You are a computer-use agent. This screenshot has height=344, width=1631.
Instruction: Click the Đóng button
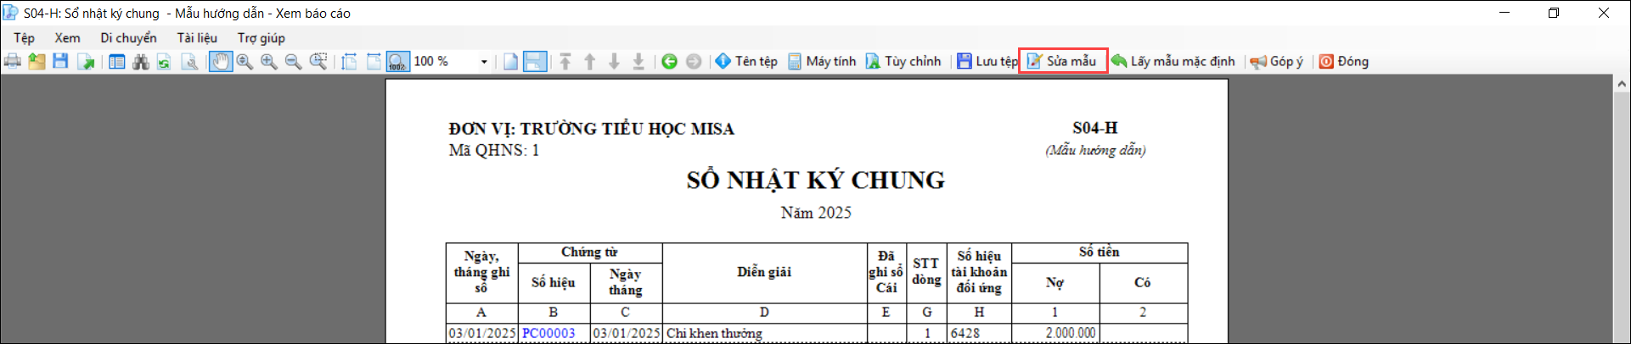click(1343, 61)
